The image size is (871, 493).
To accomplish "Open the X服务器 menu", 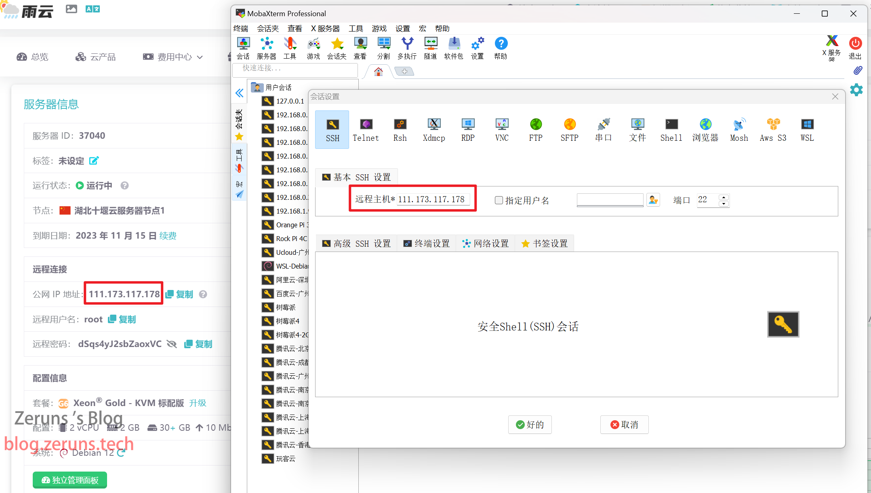I will tap(325, 28).
